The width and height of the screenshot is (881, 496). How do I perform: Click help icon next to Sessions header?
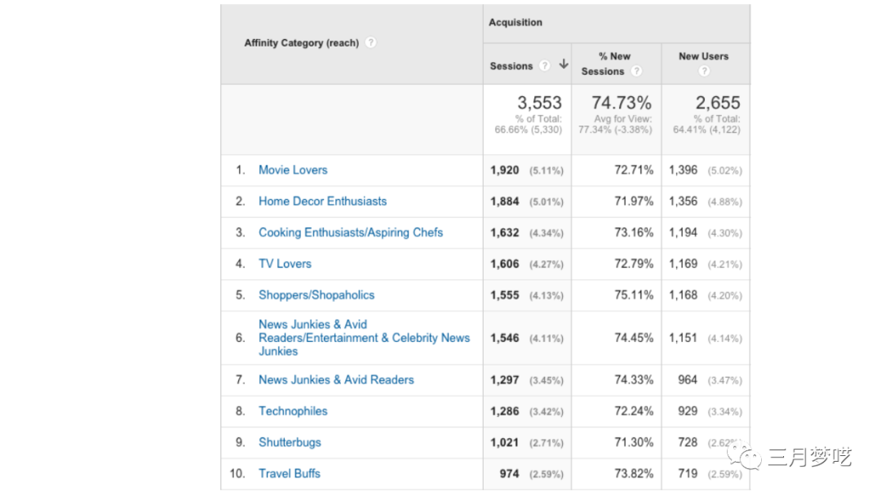[x=544, y=66]
